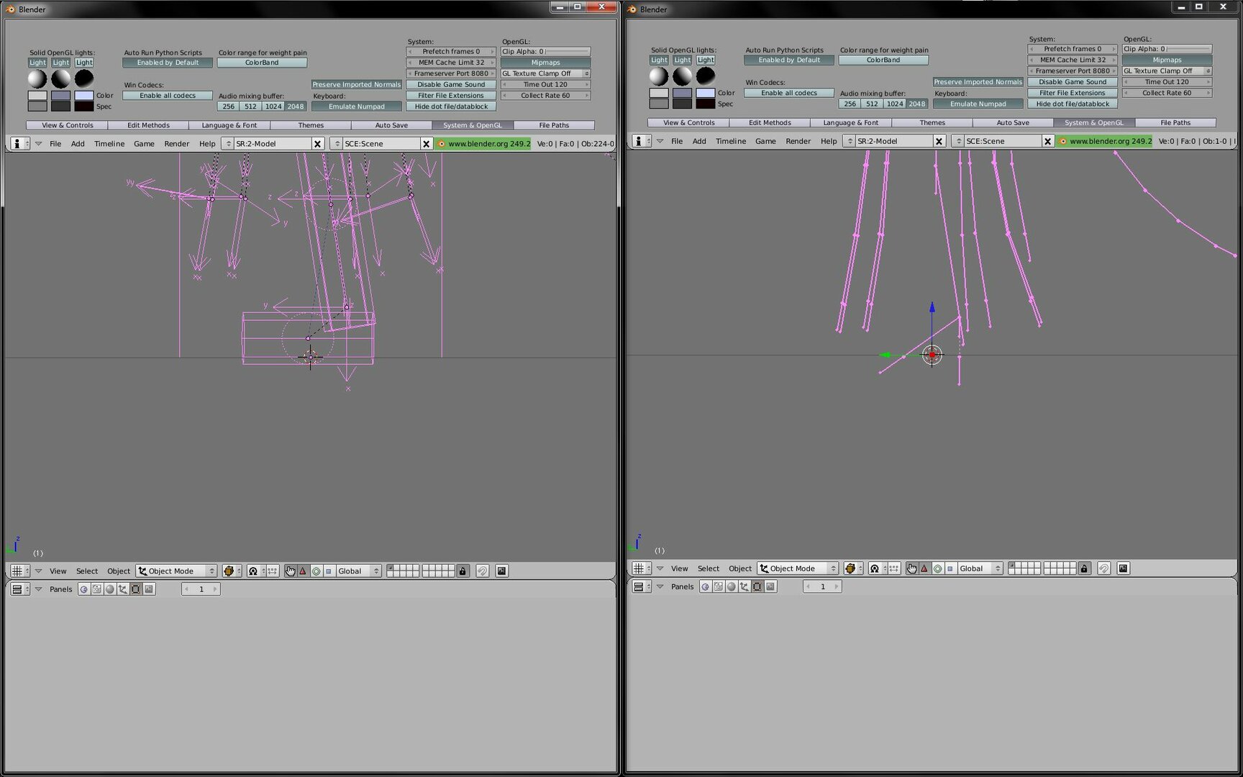Click third light Color swatch in right window

(x=705, y=93)
